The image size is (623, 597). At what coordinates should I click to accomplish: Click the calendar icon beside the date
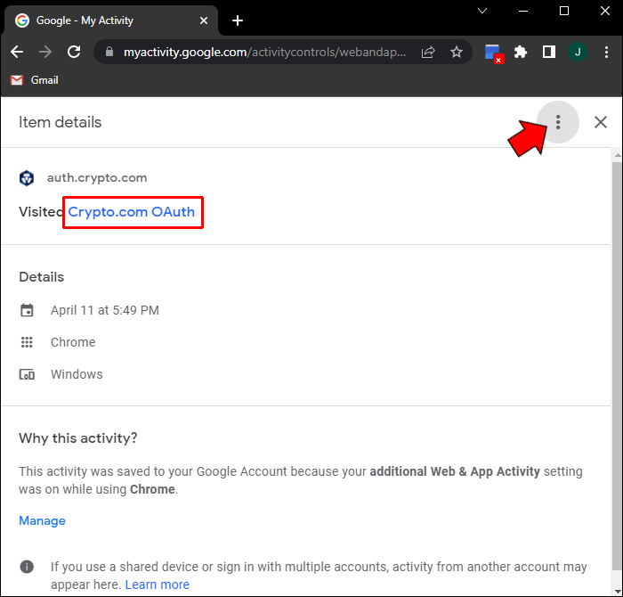coord(27,310)
